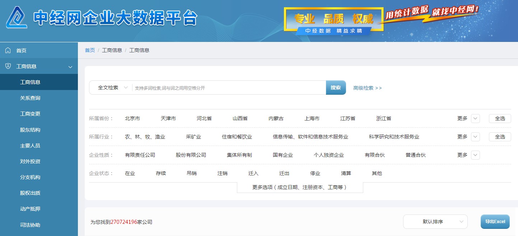Filter province by 江苏省
The height and width of the screenshot is (236, 518).
[x=348, y=118]
